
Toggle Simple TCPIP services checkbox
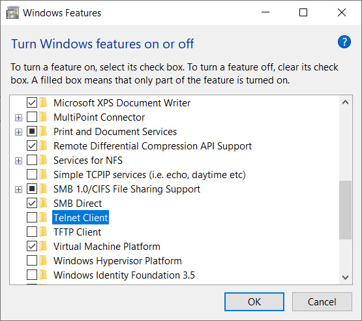click(32, 174)
